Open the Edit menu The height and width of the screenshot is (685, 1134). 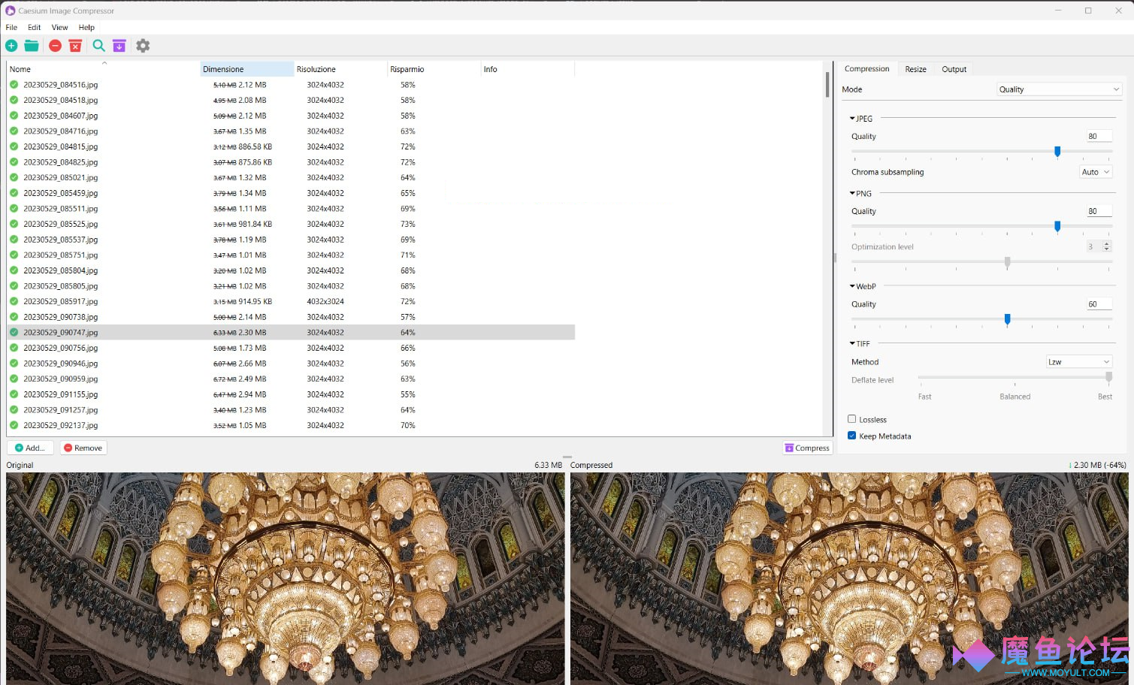[35, 27]
